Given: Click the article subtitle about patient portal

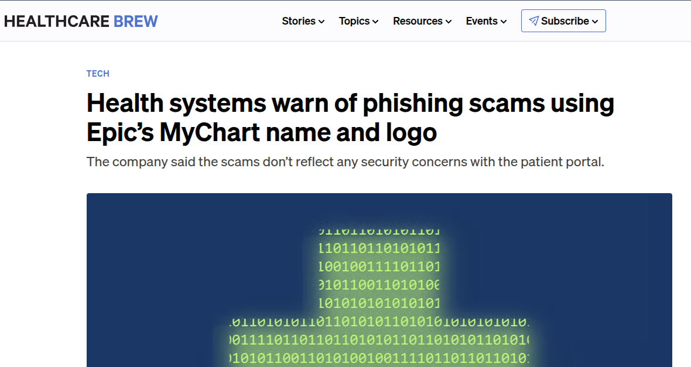Looking at the screenshot, I should [x=345, y=162].
